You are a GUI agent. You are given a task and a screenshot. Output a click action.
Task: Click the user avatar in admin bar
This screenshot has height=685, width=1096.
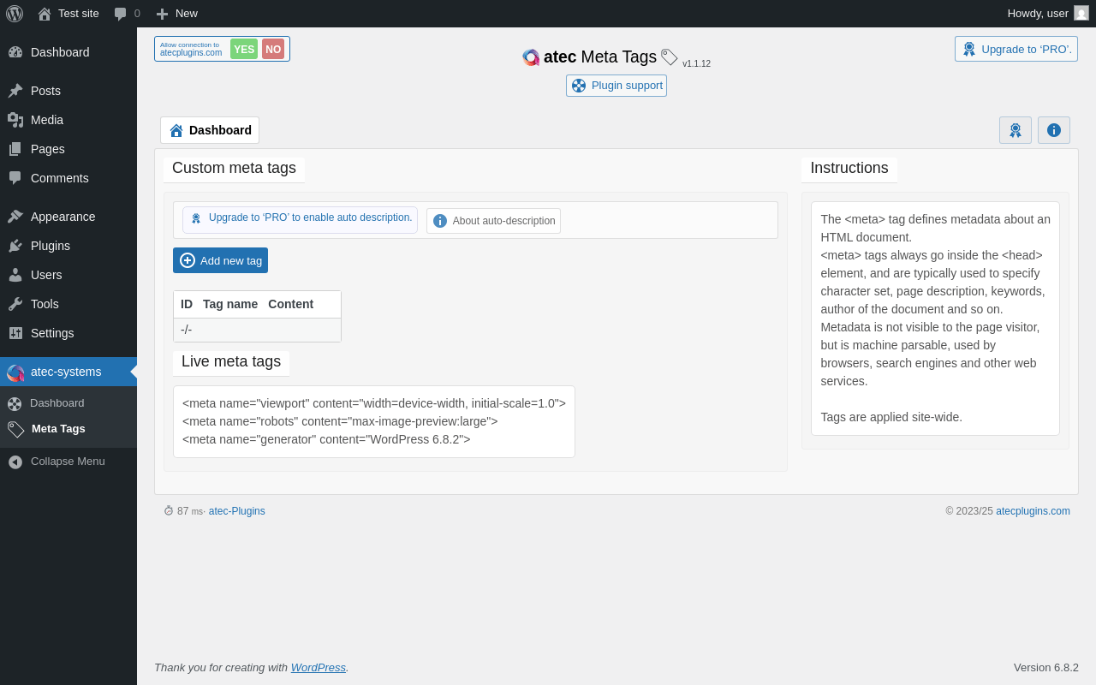click(1081, 14)
